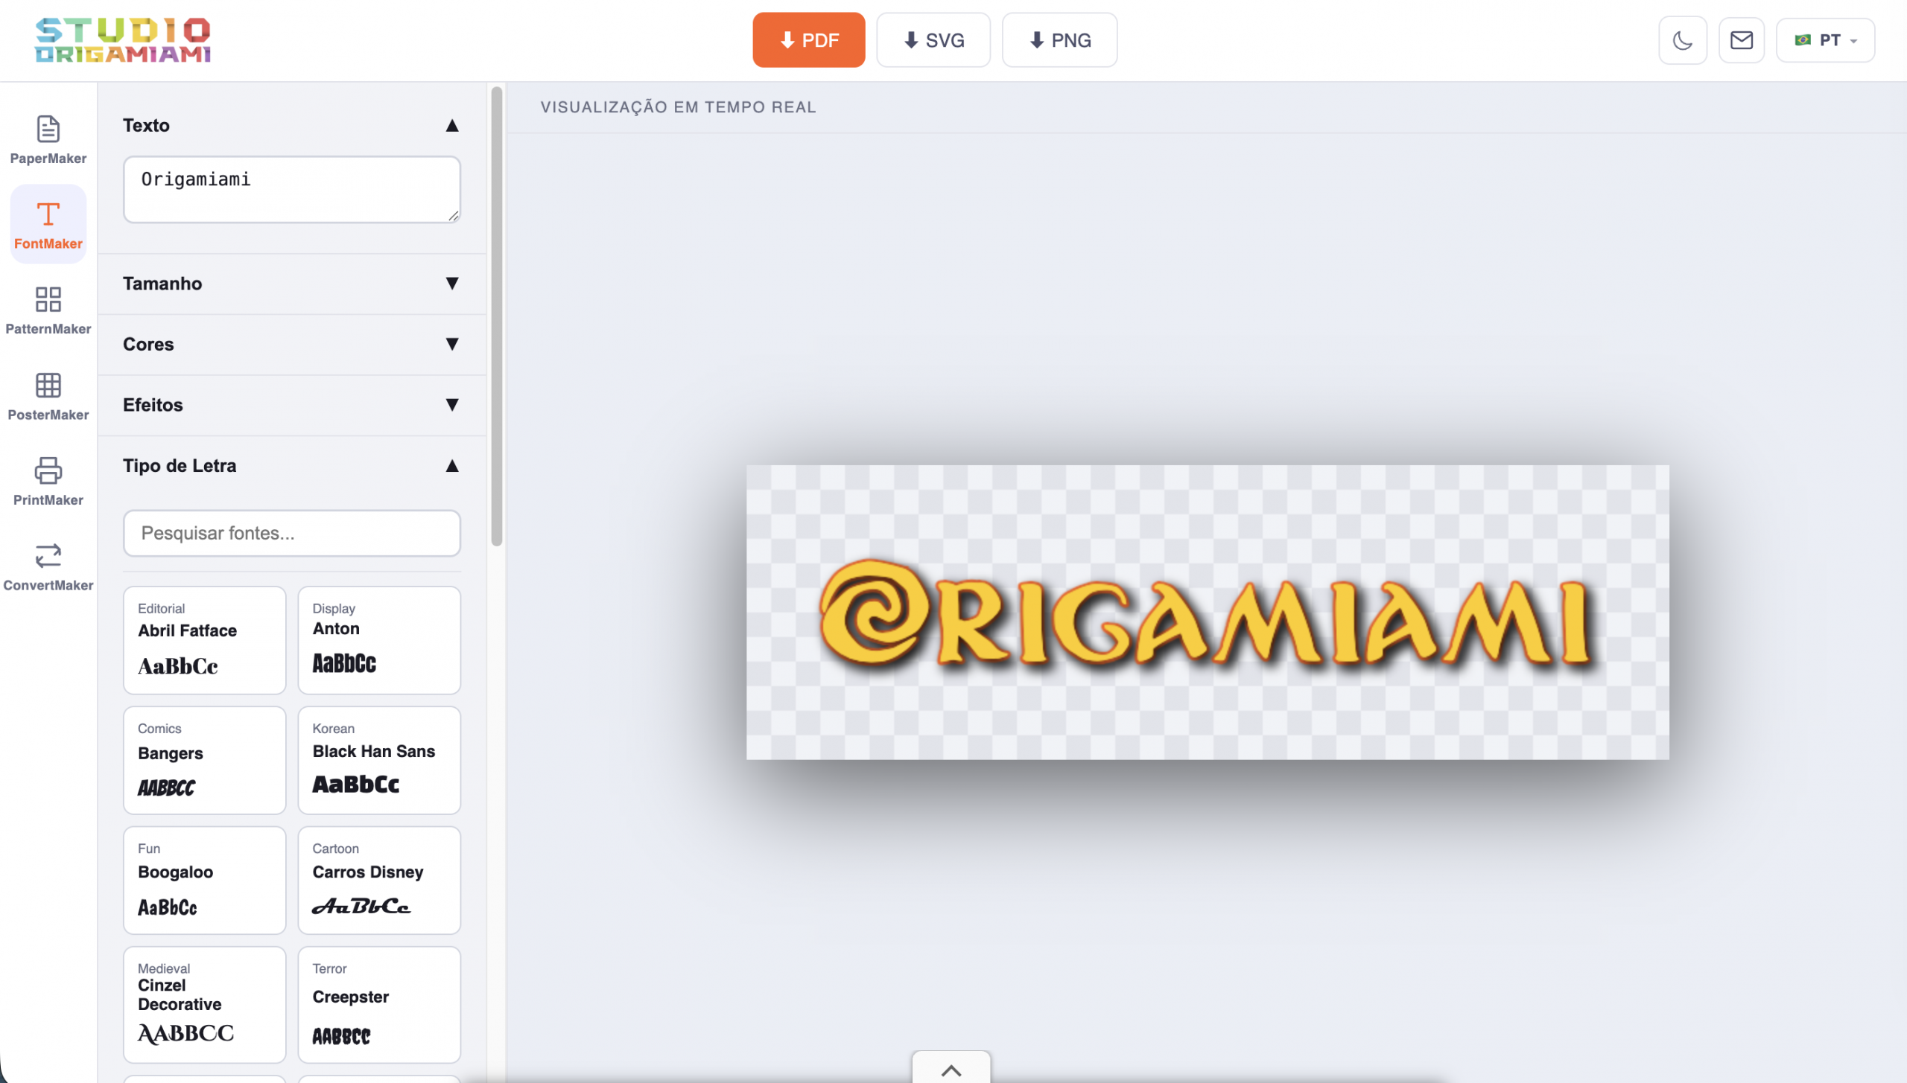Click the Pesquisar fontes search field
Image resolution: width=1907 pixels, height=1083 pixels.
(x=291, y=533)
